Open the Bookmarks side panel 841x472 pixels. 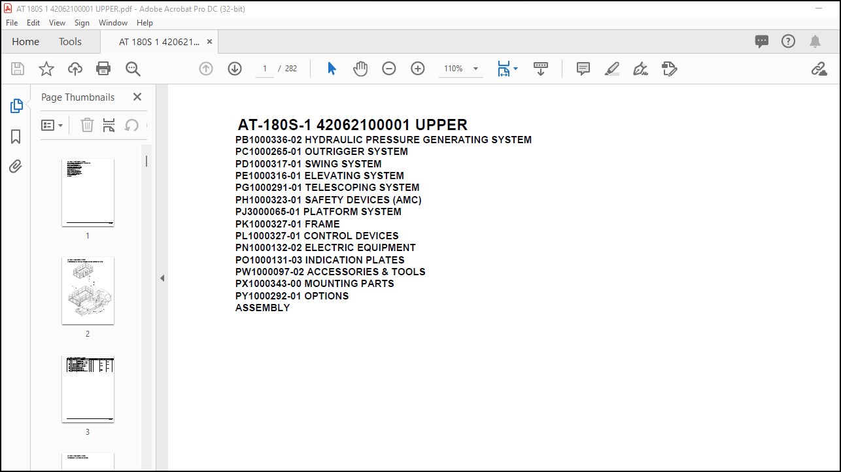pyautogui.click(x=16, y=136)
